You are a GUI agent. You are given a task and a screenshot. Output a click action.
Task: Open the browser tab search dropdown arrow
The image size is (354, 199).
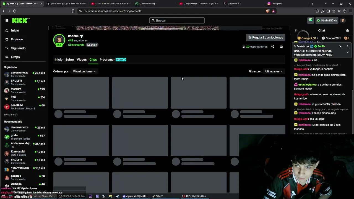(x=326, y=4)
